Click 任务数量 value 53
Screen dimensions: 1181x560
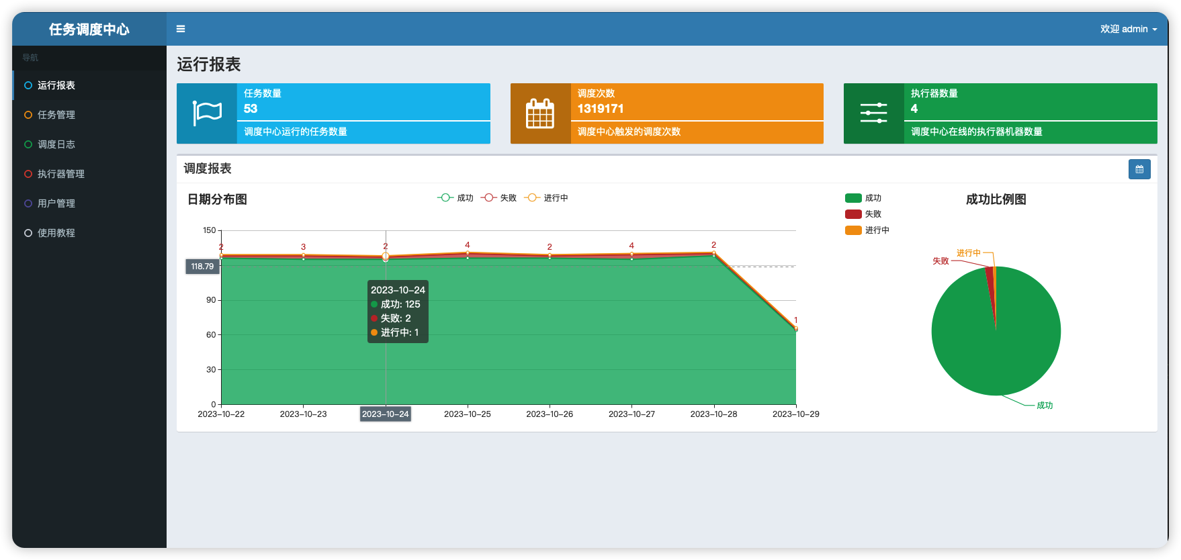tap(251, 109)
